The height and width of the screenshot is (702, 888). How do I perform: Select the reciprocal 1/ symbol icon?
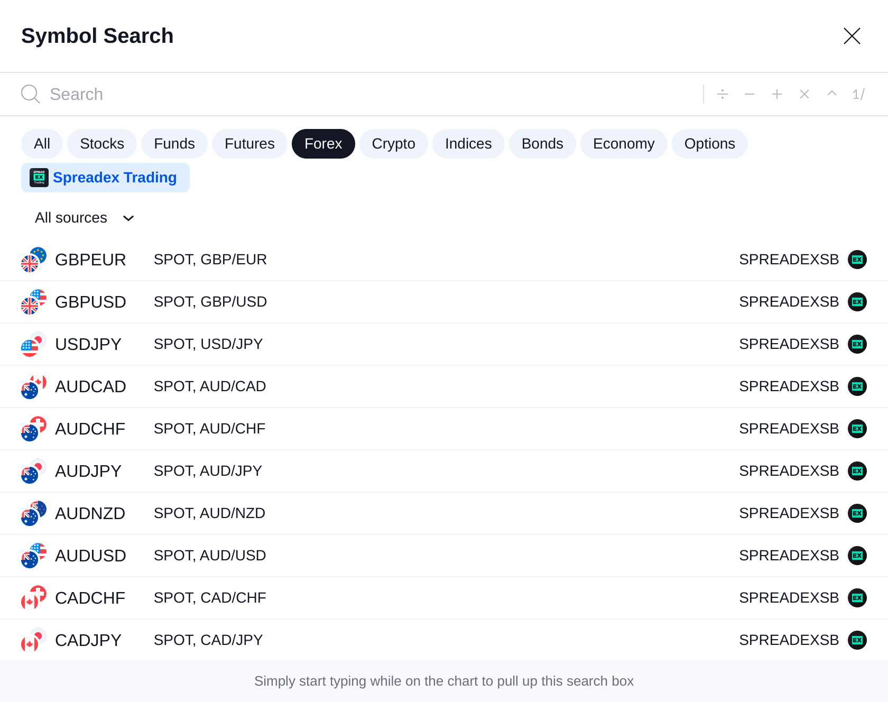pos(858,94)
